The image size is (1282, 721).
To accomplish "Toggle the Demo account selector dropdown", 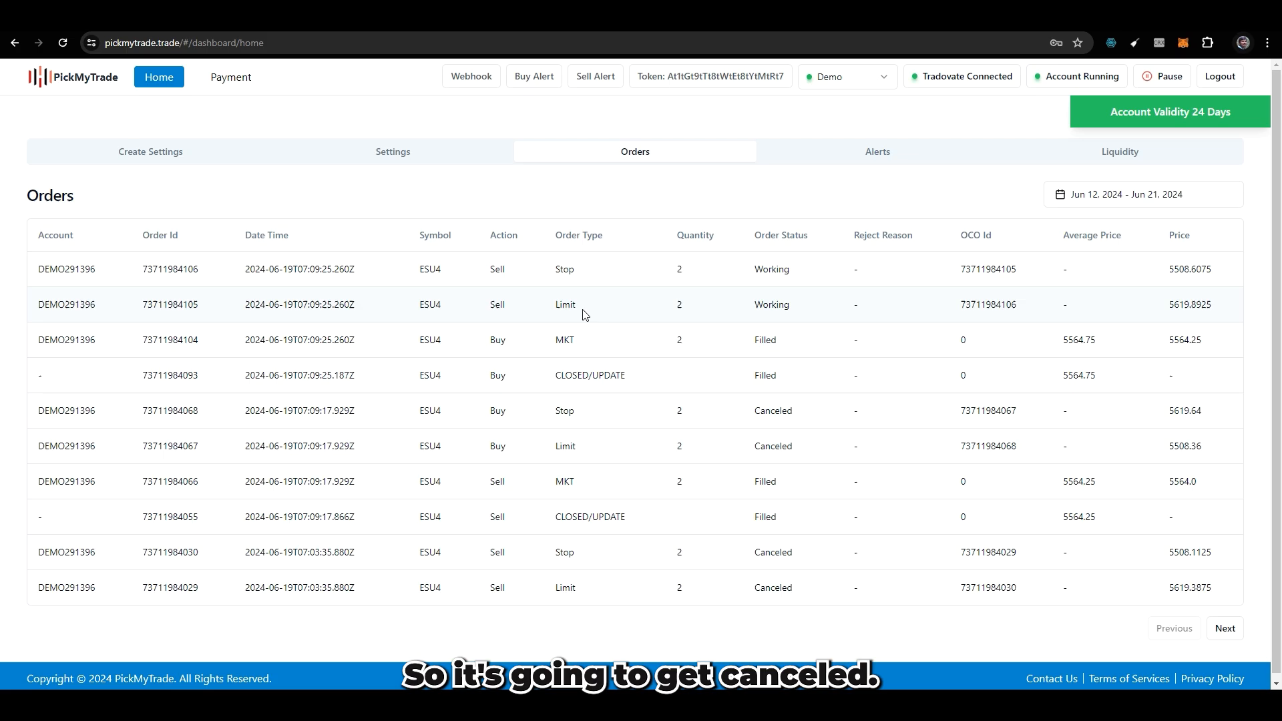I will 845,77.
